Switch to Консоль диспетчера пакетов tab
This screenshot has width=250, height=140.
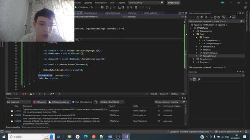click(35, 127)
